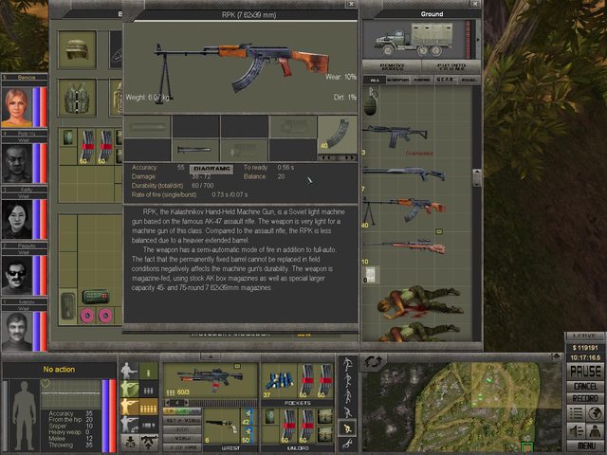Click the unload weapon arrow icon
This screenshot has width=607, height=455.
click(x=149, y=443)
